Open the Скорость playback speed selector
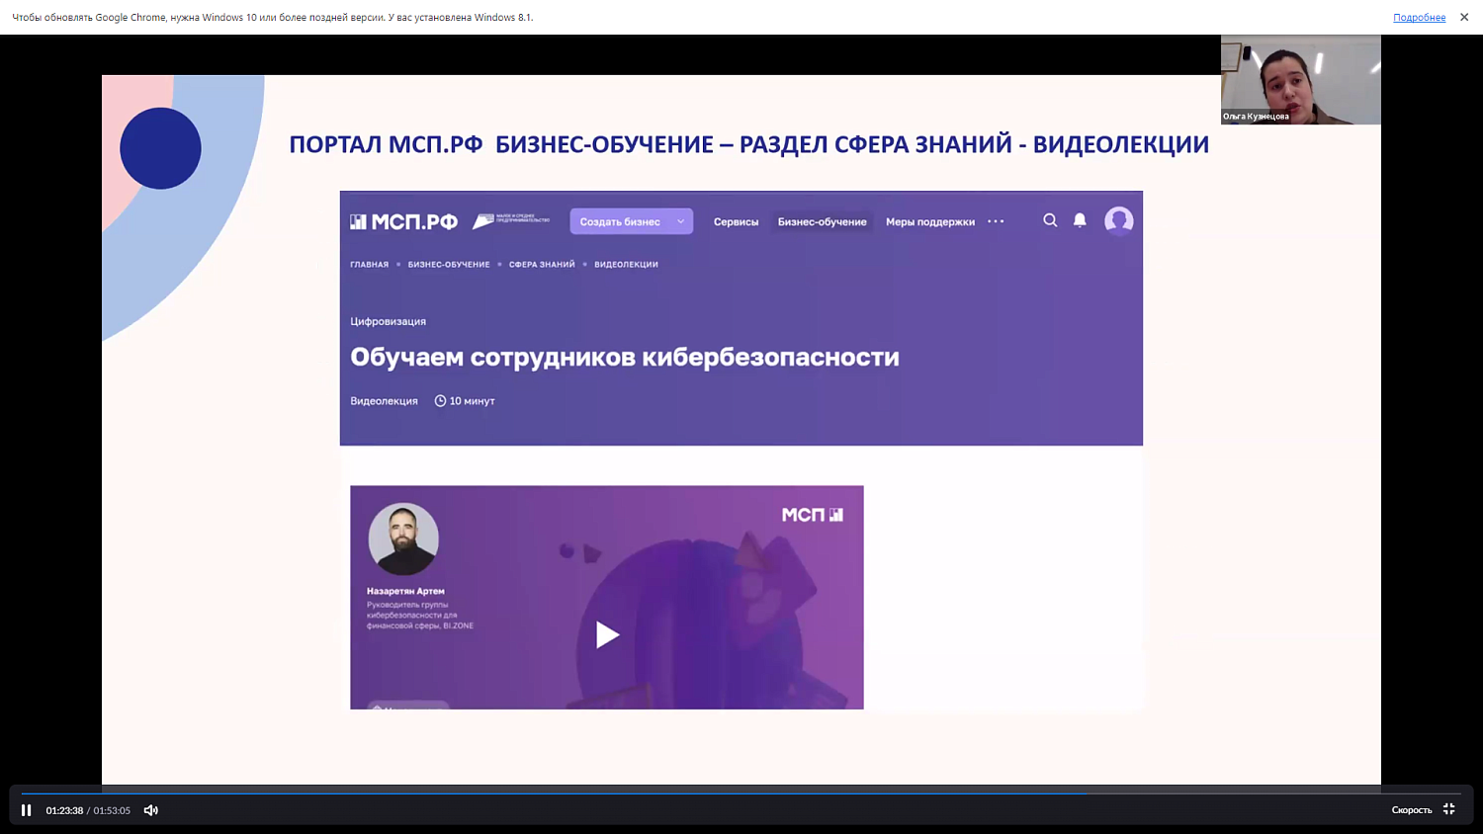Image resolution: width=1483 pixels, height=834 pixels. (x=1411, y=809)
